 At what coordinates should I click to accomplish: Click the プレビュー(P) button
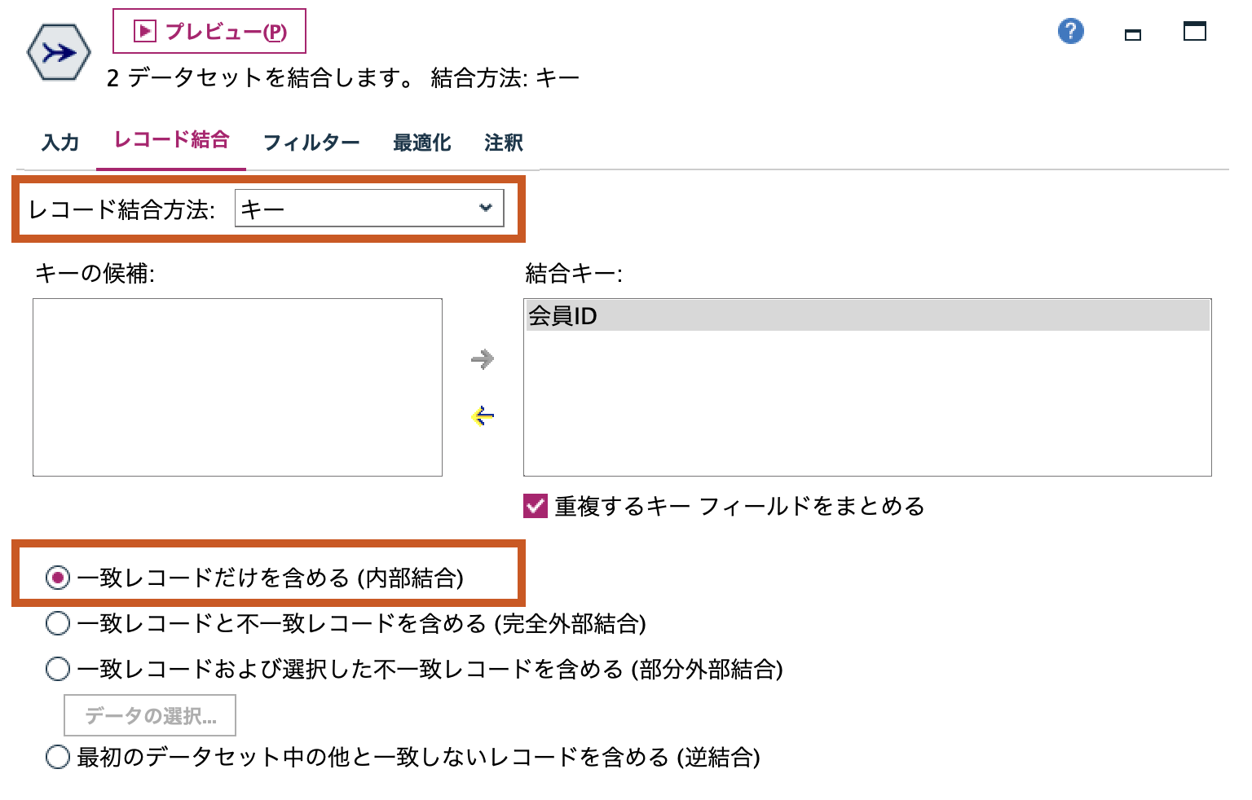click(x=209, y=31)
